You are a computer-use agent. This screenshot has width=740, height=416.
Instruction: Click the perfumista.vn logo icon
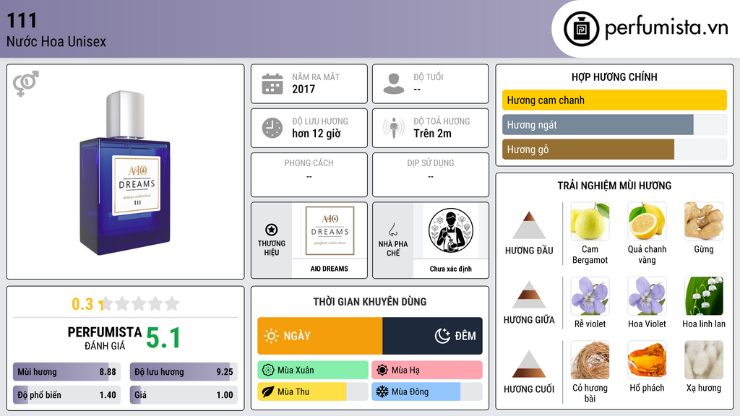point(581,29)
